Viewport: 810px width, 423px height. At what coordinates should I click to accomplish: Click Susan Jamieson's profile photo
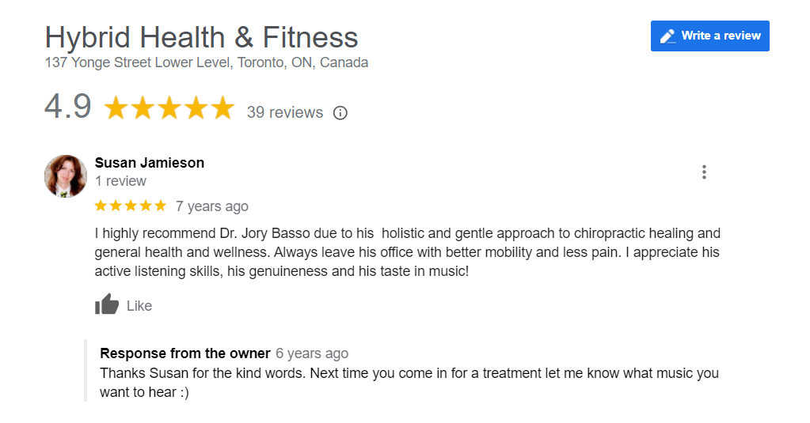66,176
